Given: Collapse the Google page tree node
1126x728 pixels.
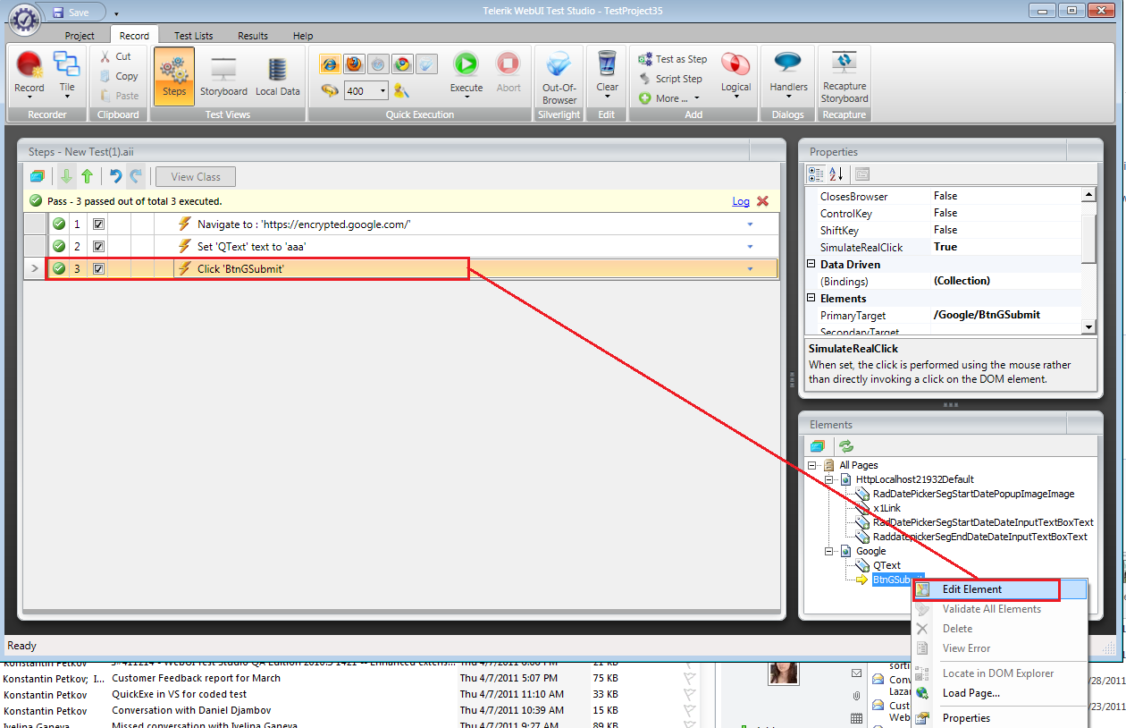Looking at the screenshot, I should pyautogui.click(x=829, y=551).
